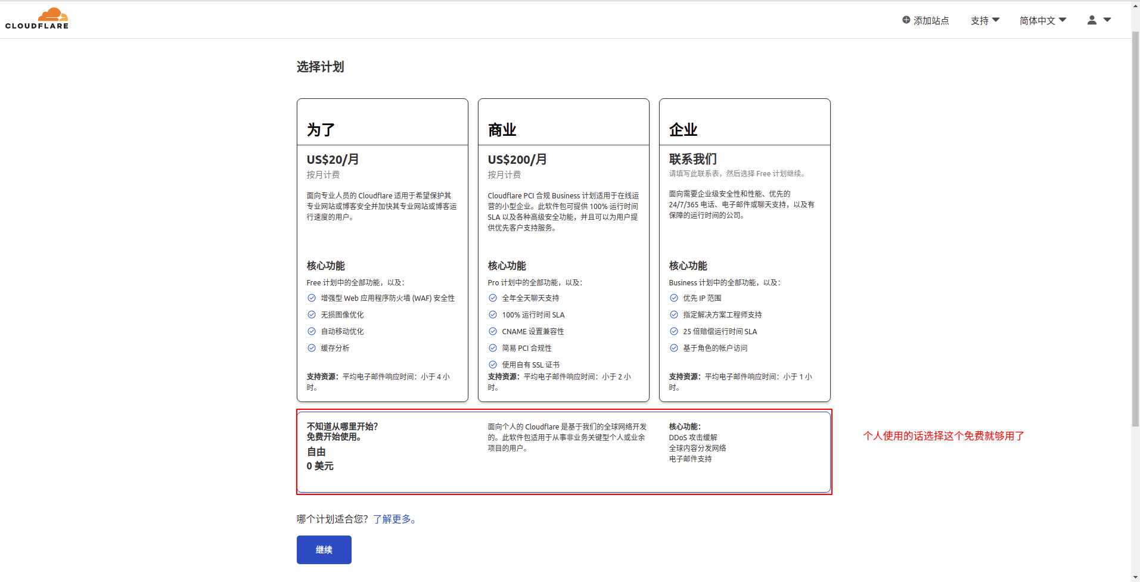Select the US$20/月 Pro plan card

click(x=382, y=250)
